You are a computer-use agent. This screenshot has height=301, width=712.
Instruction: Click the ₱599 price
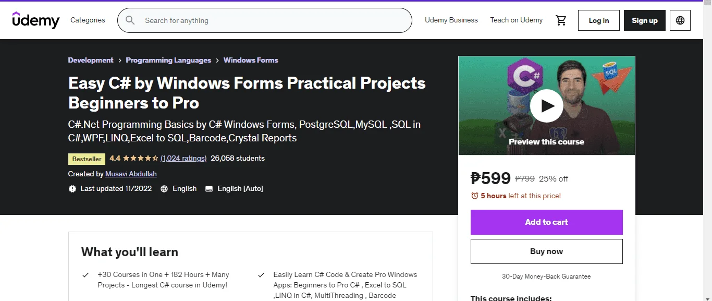point(490,178)
